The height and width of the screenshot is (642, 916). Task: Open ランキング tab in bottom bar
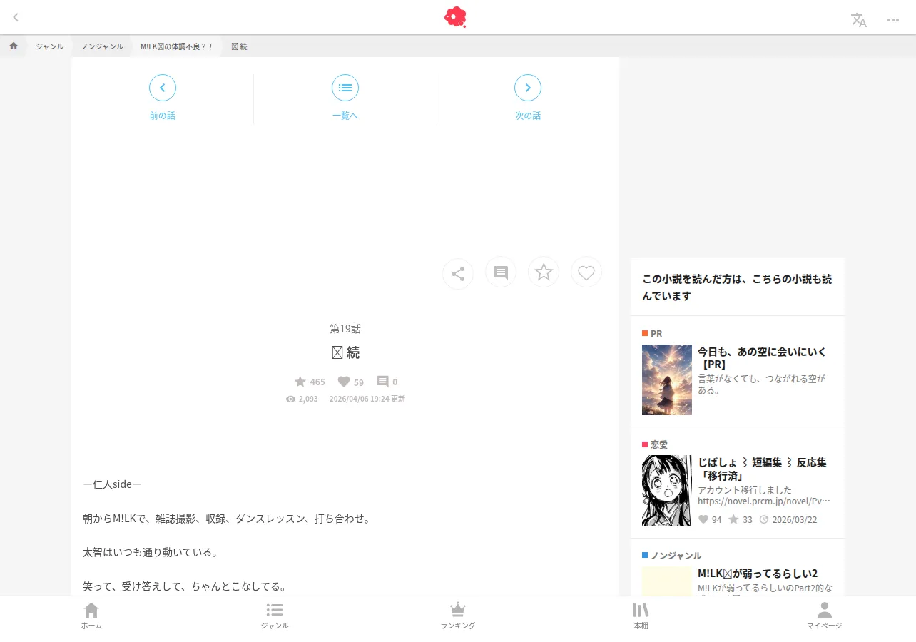pos(458,616)
